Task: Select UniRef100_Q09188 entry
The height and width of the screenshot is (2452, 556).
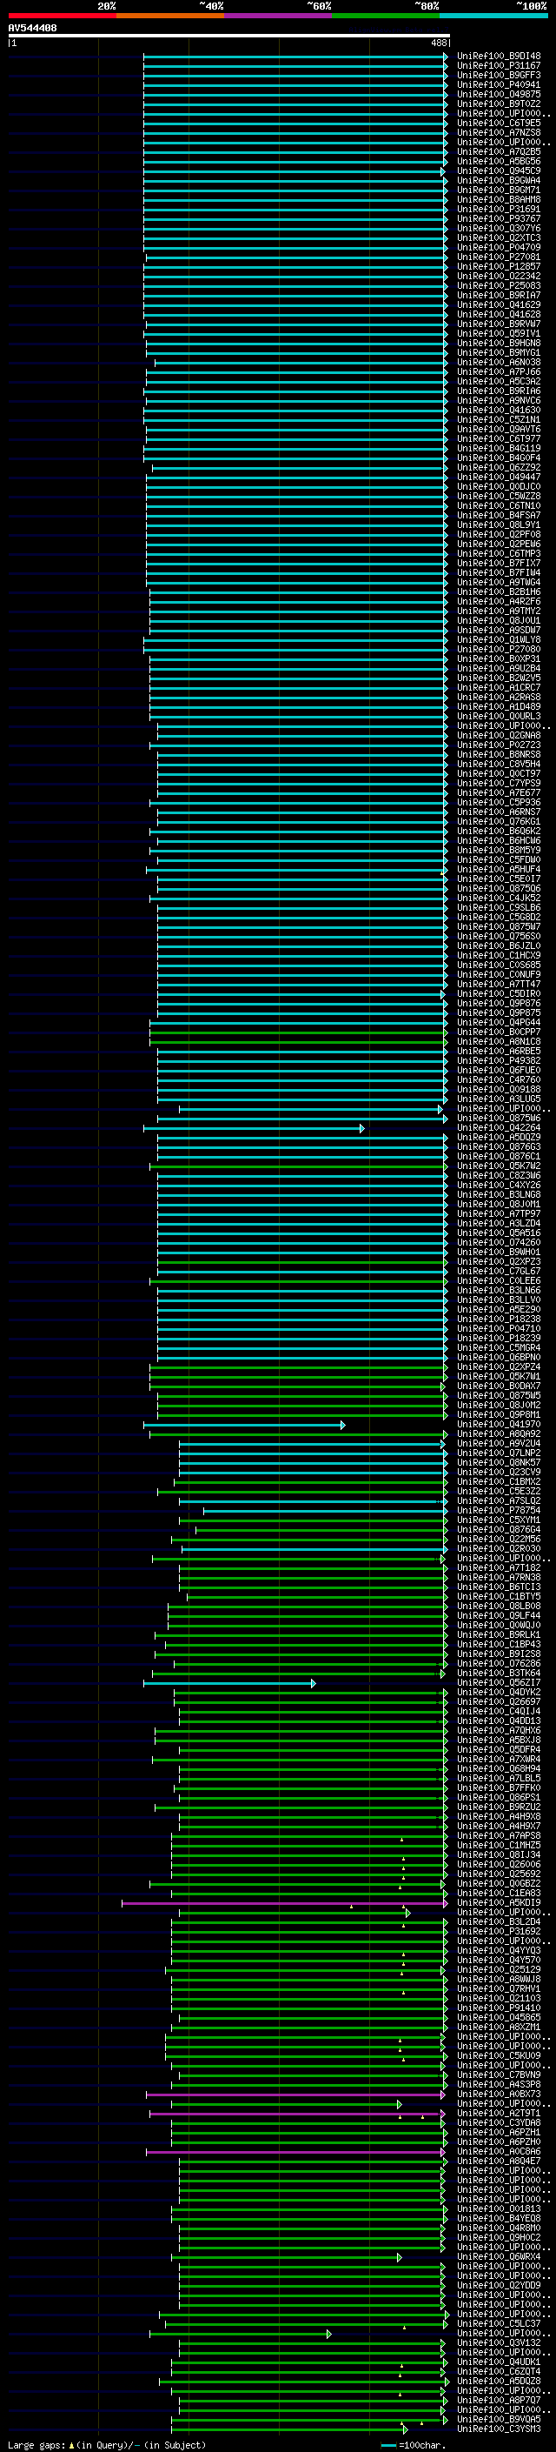Action: point(498,1090)
